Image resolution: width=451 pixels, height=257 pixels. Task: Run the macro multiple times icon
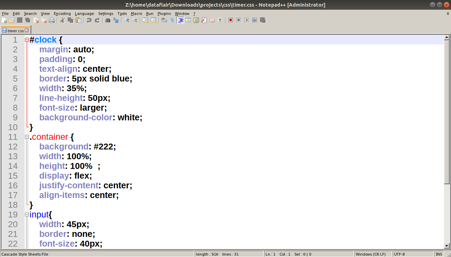pos(255,20)
